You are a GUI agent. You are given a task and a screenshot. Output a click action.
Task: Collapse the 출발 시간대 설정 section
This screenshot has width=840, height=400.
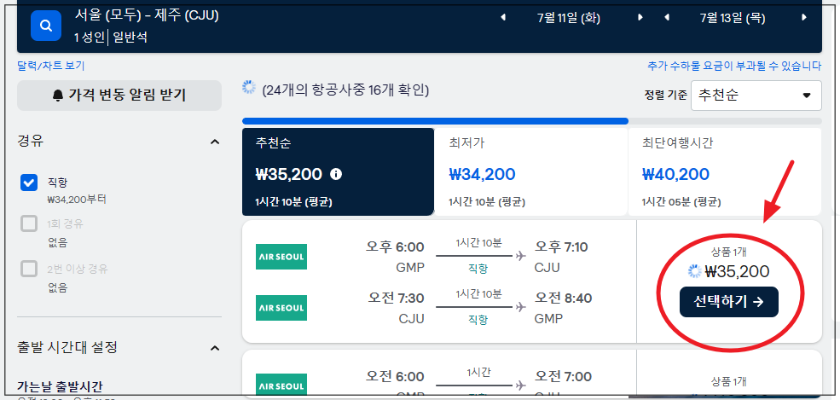pyautogui.click(x=215, y=348)
